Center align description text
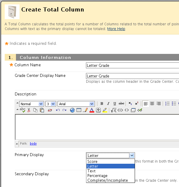The height and width of the screenshot is (187, 179). [152, 104]
